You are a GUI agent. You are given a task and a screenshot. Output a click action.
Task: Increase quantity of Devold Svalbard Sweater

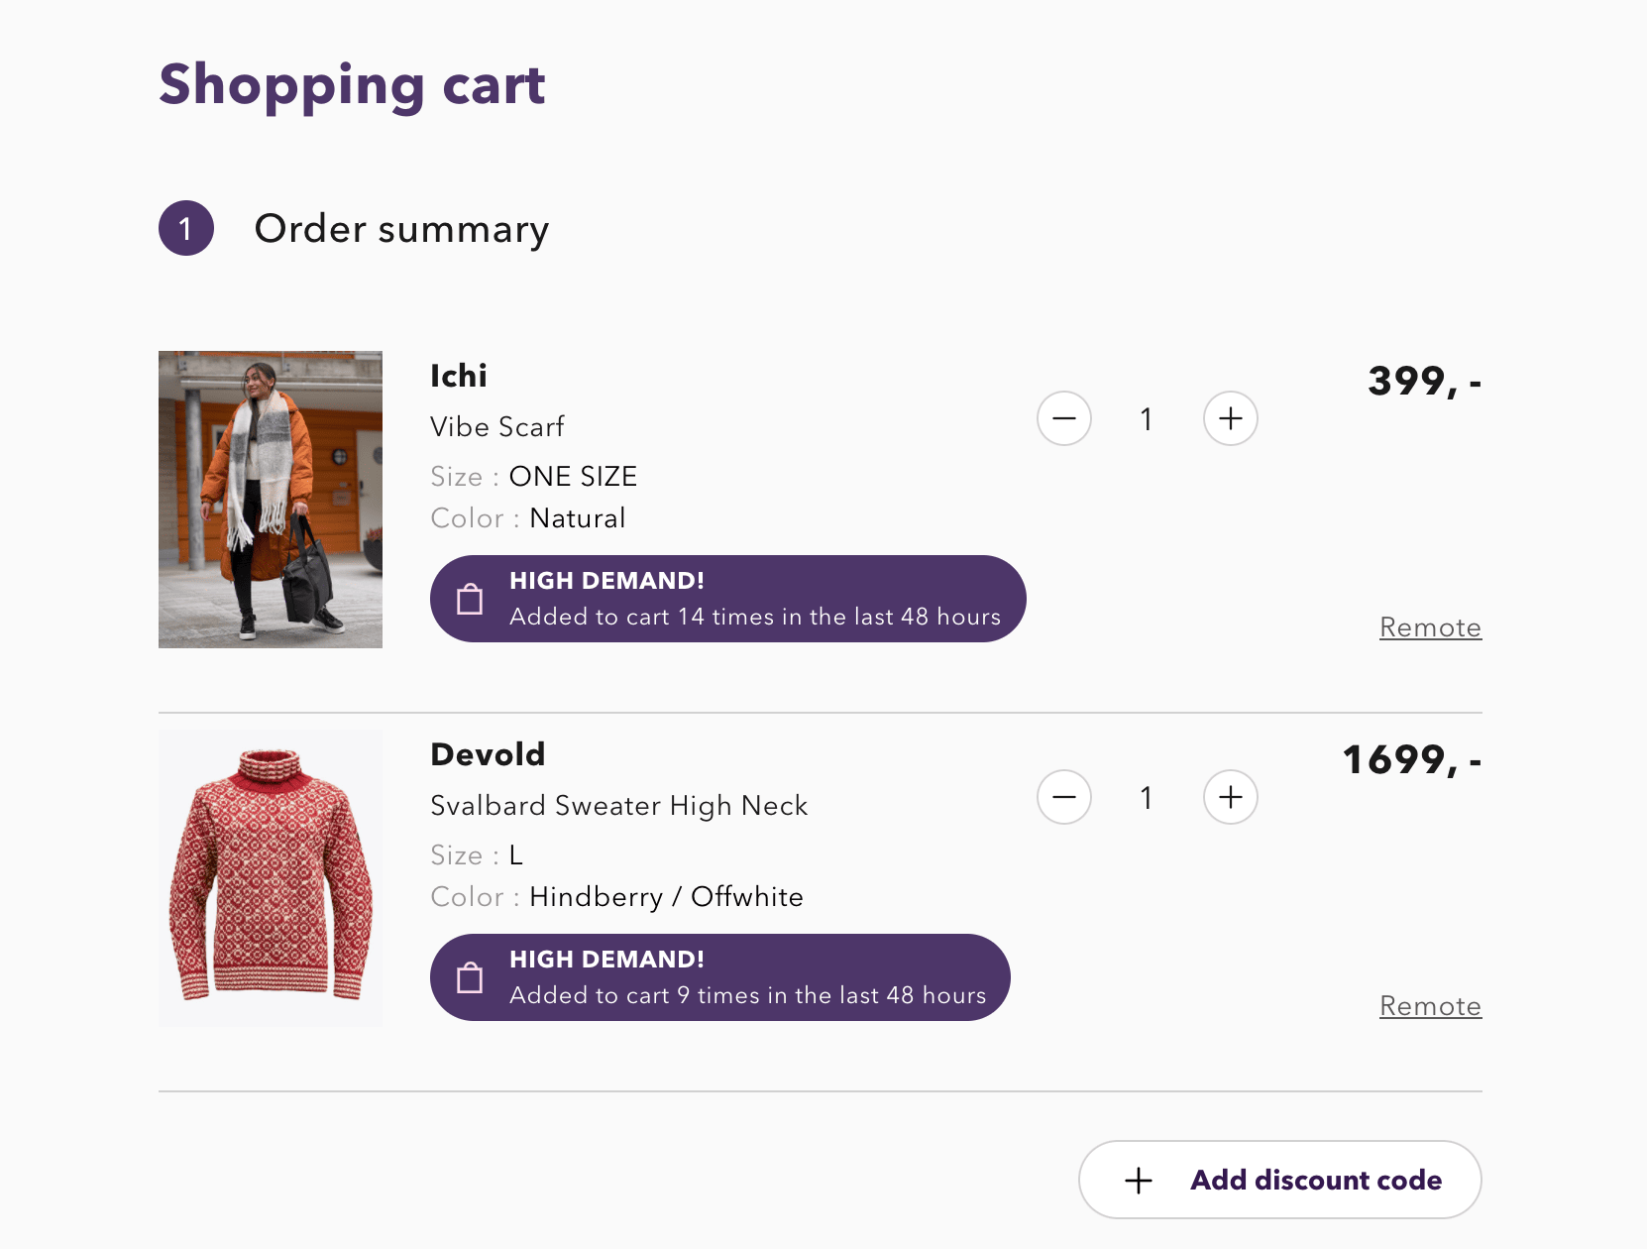click(x=1230, y=797)
